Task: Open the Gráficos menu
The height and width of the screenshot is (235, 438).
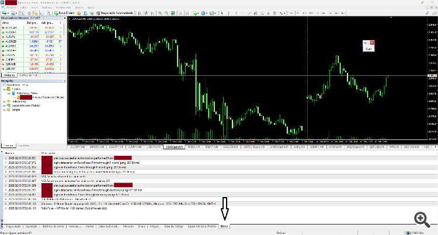Action: point(47,8)
